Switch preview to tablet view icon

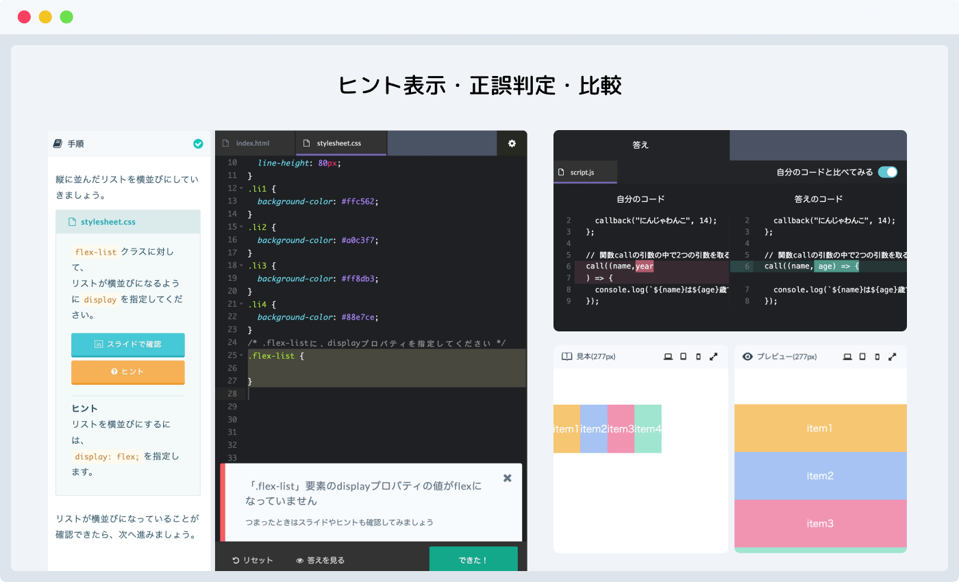click(864, 356)
